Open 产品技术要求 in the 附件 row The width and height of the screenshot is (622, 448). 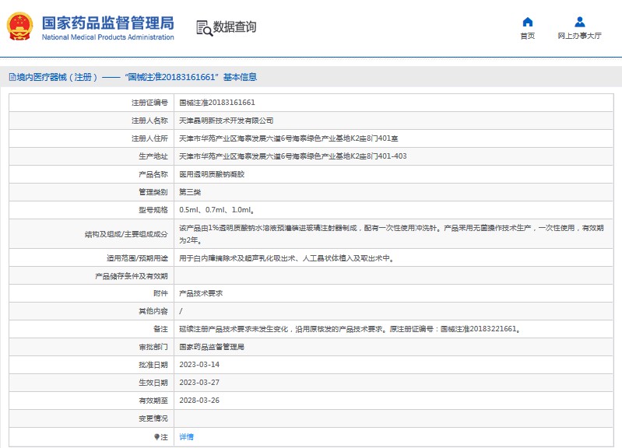[x=201, y=293]
